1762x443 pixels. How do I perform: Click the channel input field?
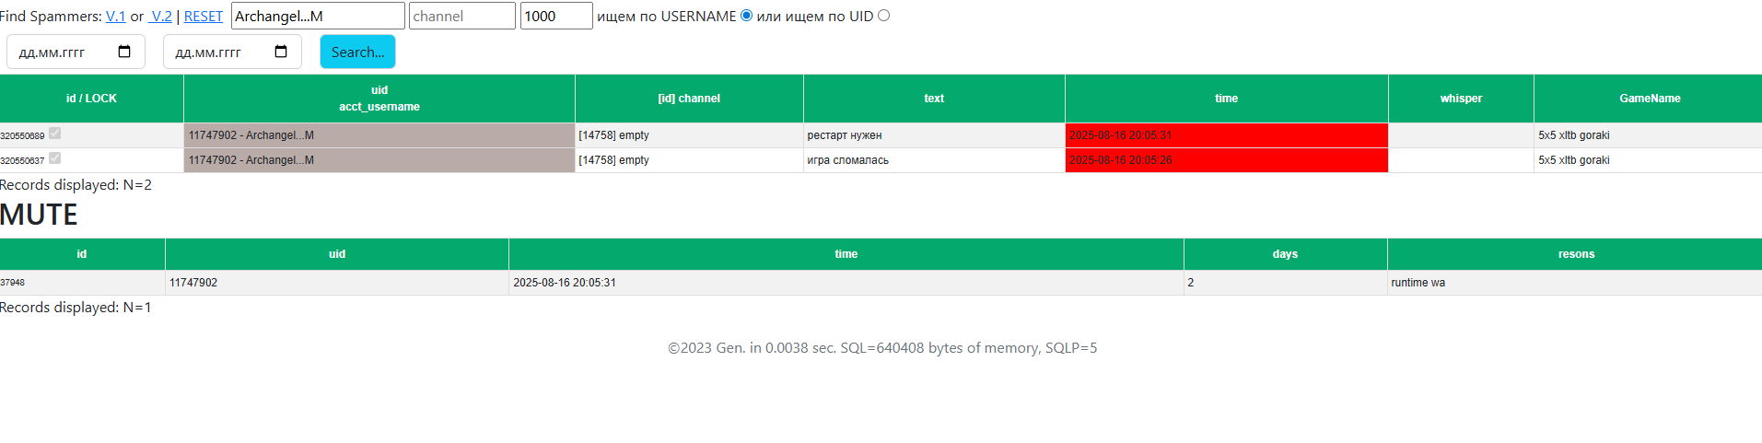[462, 16]
